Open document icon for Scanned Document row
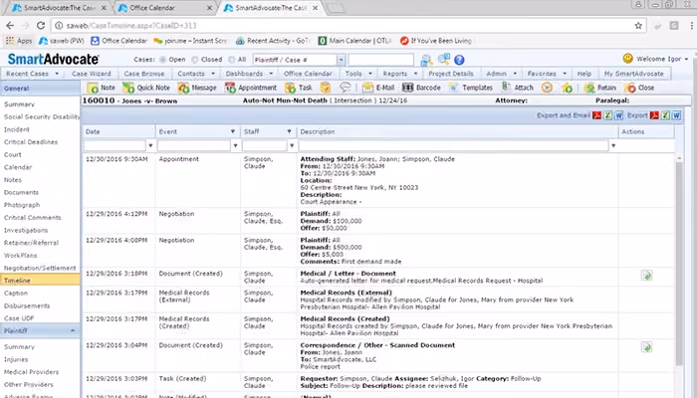 pos(647,347)
